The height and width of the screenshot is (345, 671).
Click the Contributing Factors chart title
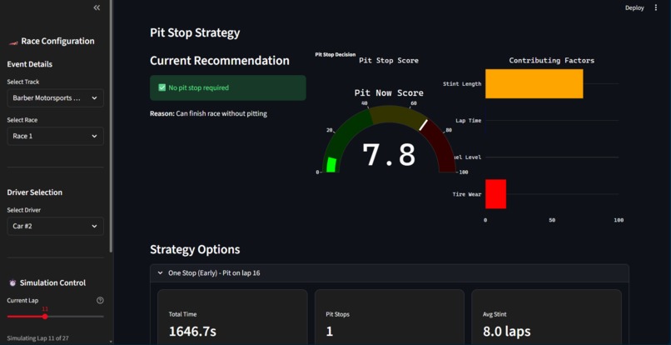pos(552,61)
